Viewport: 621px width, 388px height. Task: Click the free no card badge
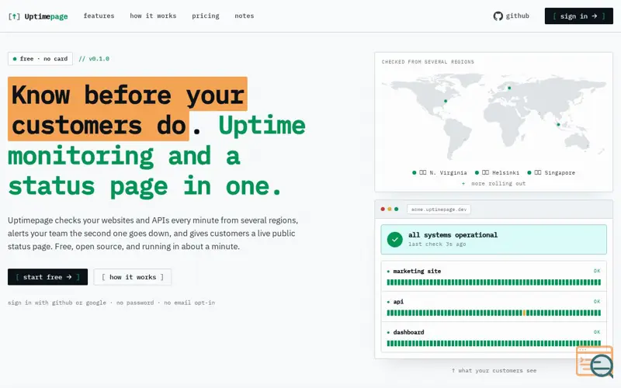click(x=40, y=59)
